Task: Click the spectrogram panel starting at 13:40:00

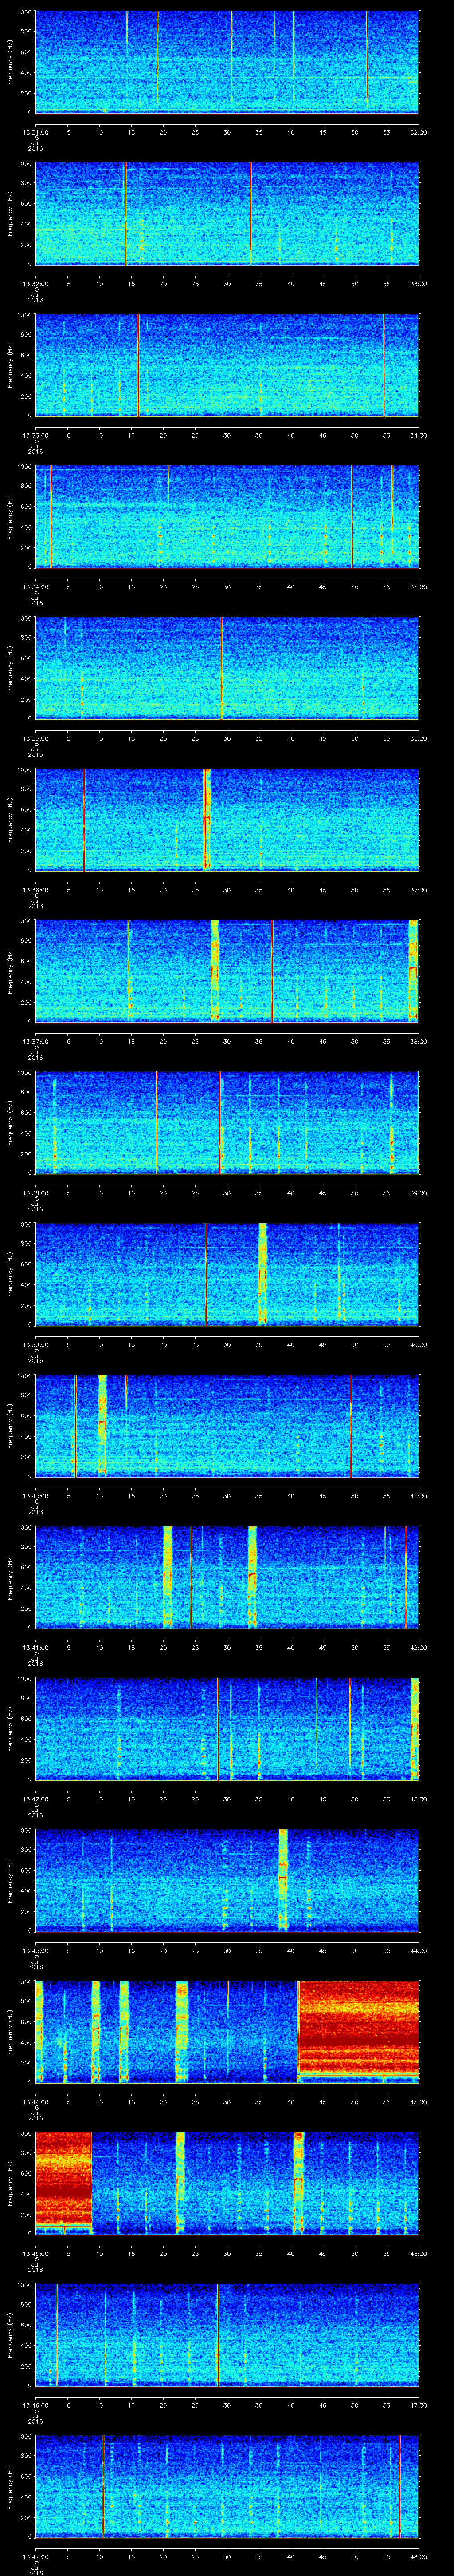Action: coord(227,1425)
